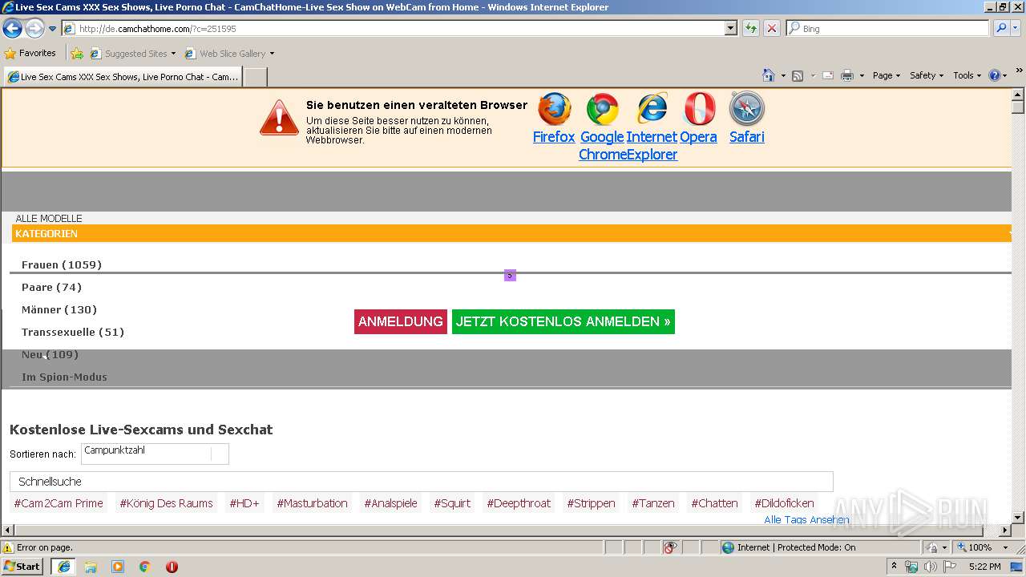
Task: Click the #Chatten tag
Action: 714,503
